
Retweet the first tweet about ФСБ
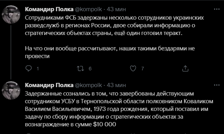(x=80, y=69)
